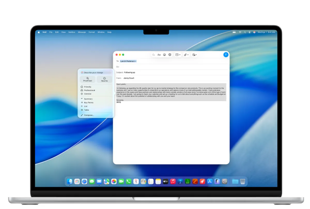This screenshot has height=209, width=310.
Task: Open Safari from the Dock
Action: pos(84,182)
